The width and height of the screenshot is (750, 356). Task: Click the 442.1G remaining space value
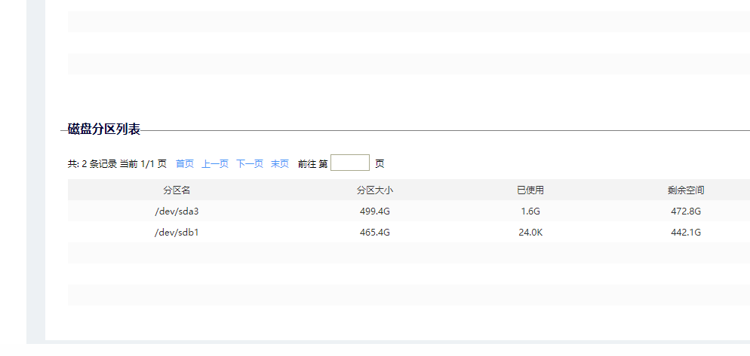[x=686, y=232]
